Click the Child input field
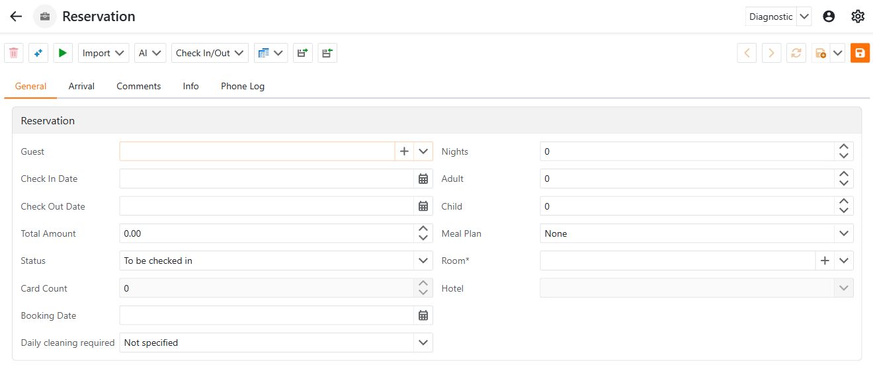The image size is (873, 367). (x=687, y=206)
